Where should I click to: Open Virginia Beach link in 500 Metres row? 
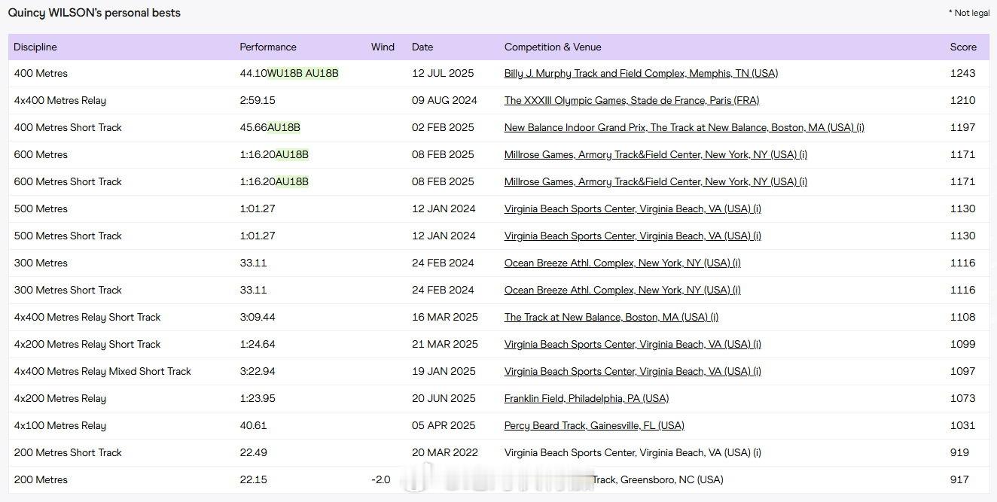tap(633, 209)
